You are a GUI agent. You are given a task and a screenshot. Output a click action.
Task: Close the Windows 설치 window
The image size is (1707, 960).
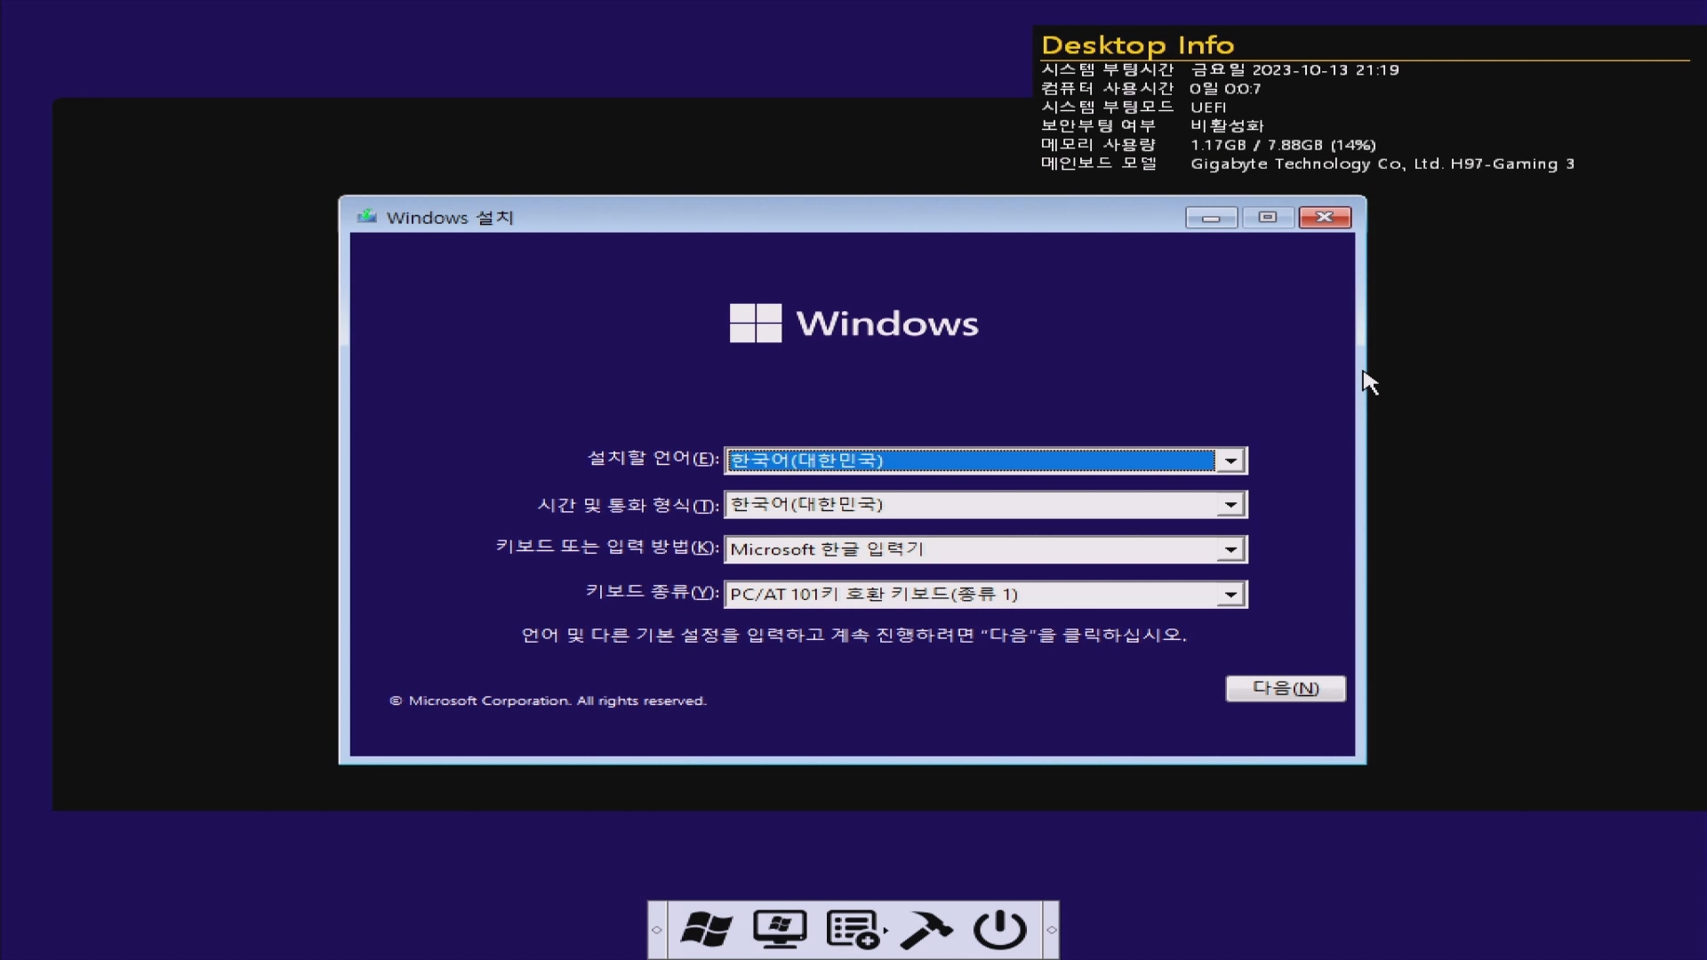pos(1325,218)
